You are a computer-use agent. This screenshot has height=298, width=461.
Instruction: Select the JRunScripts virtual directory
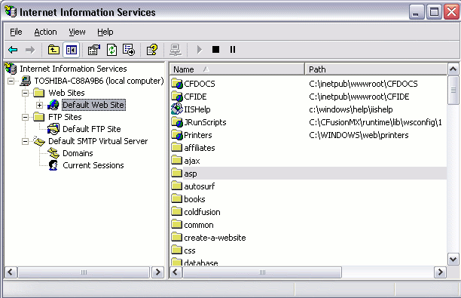pyautogui.click(x=205, y=122)
